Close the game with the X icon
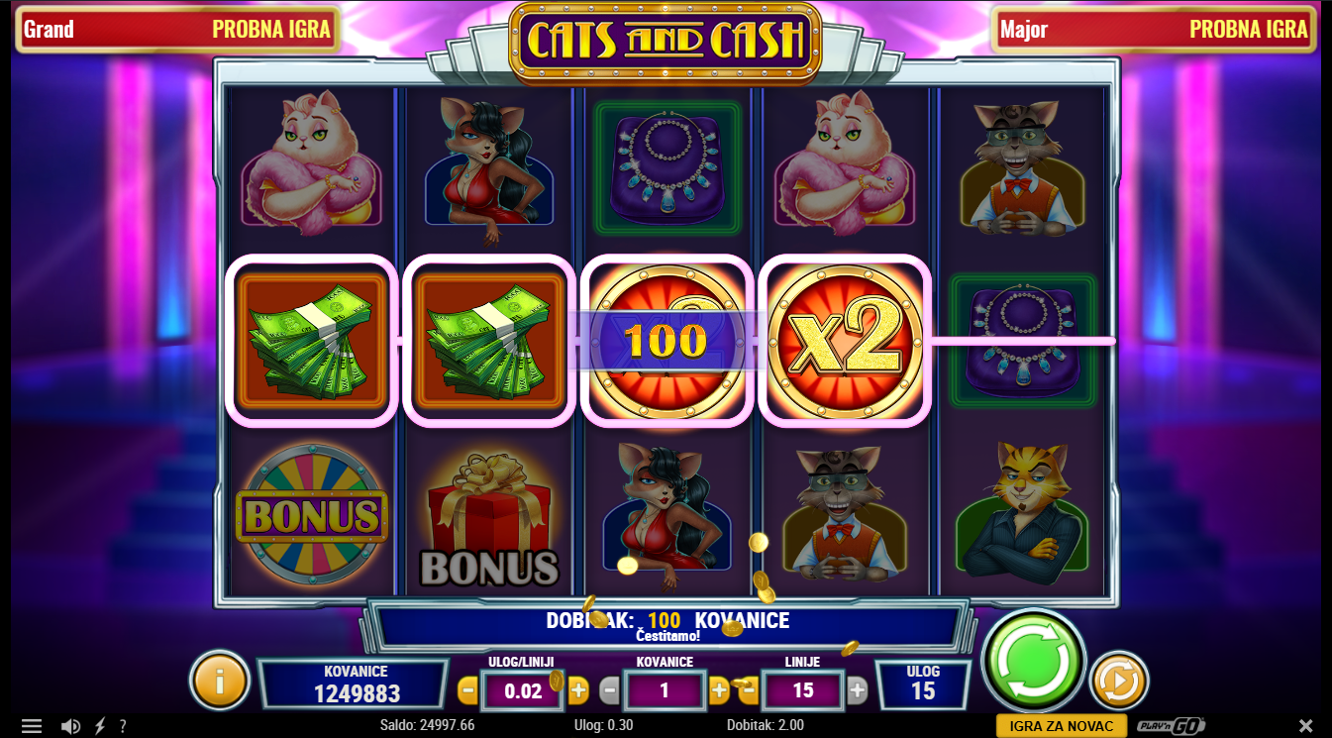This screenshot has width=1332, height=738. (1305, 726)
